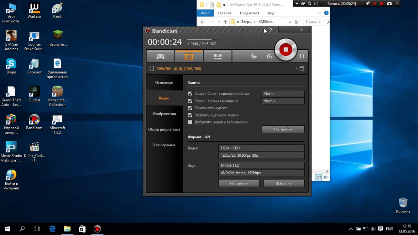
Task: Open format Настройки button at bottom
Action: [x=239, y=183]
